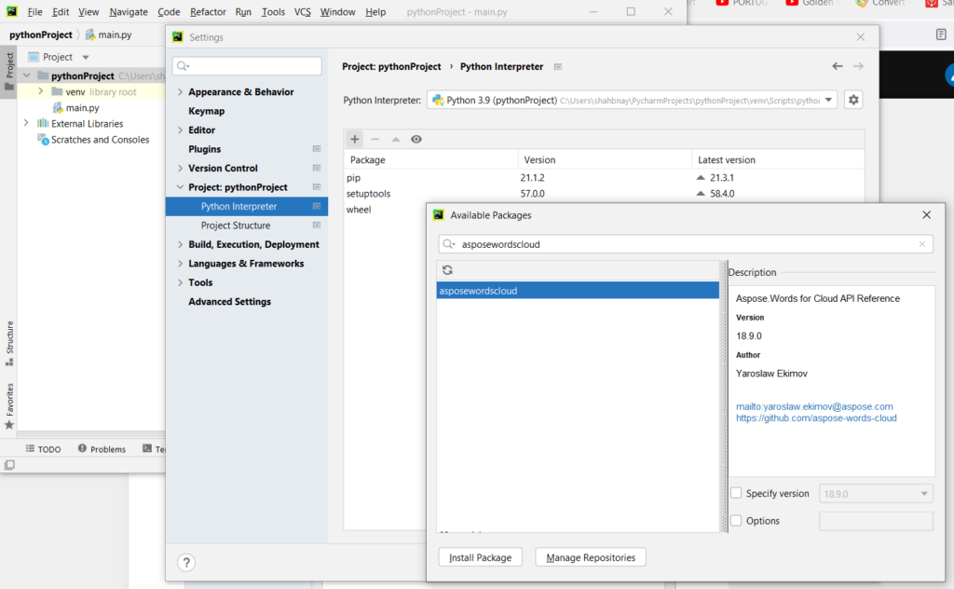This screenshot has height=589, width=954.
Task: Click the search magnifier in Available Packages
Action: coord(448,244)
